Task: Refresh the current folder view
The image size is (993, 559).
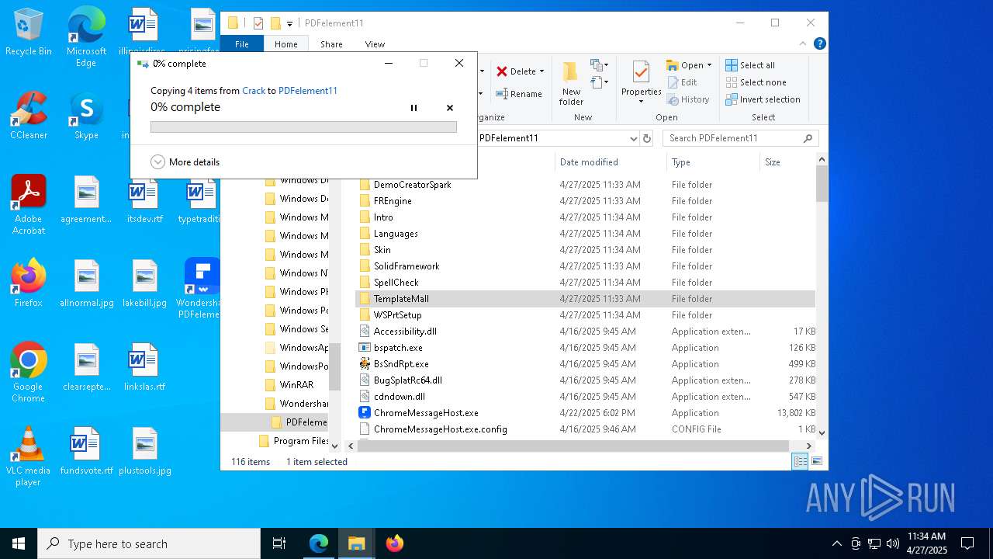Action: point(647,138)
